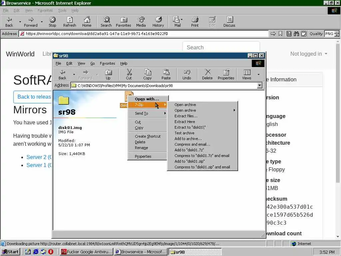Open Search pane in Internet Explorer toolbar
This screenshot has width=341, height=256.
106,22
